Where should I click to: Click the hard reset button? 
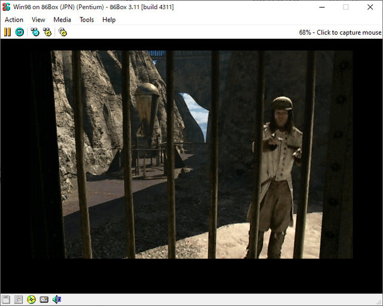pos(20,32)
